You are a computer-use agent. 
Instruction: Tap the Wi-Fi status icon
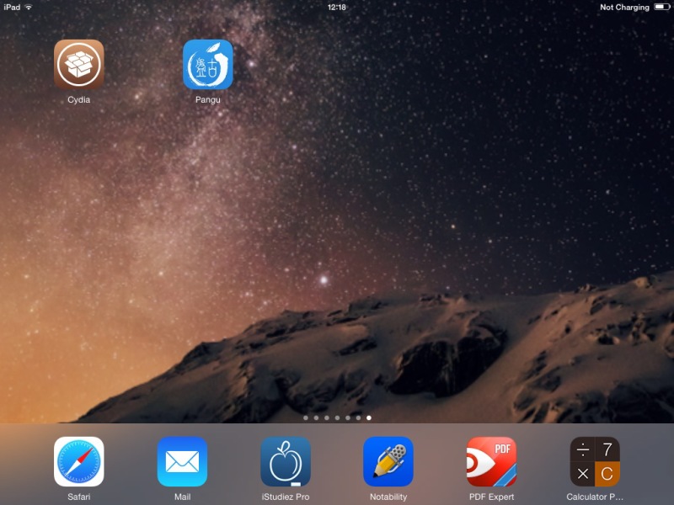point(29,7)
